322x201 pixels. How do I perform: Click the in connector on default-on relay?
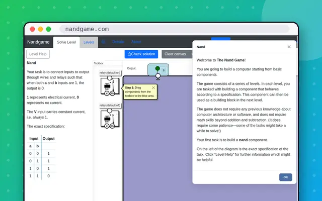pyautogui.click(x=112, y=93)
